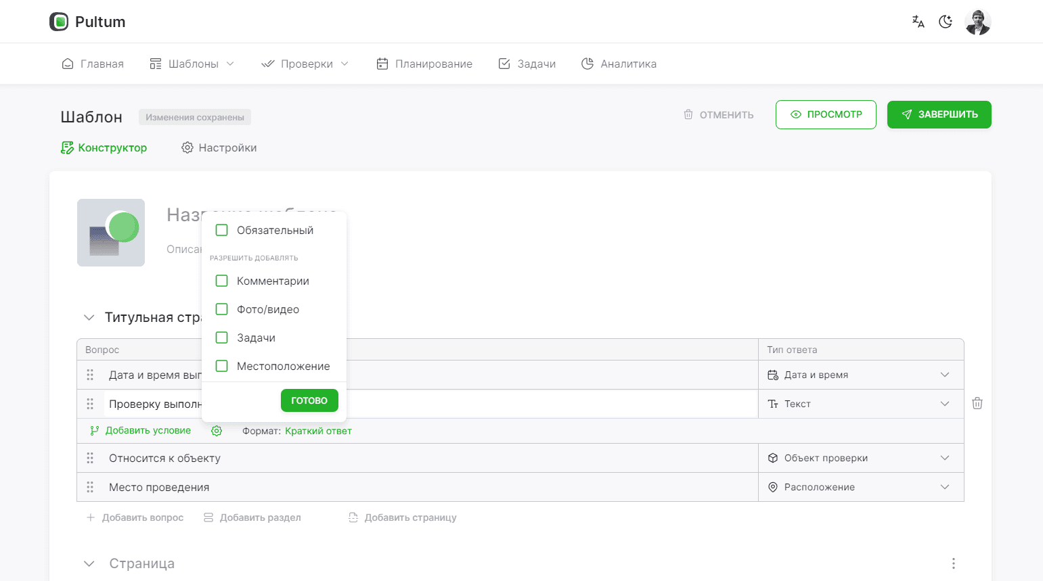Click ПРОСМОТР preview button

click(x=826, y=114)
